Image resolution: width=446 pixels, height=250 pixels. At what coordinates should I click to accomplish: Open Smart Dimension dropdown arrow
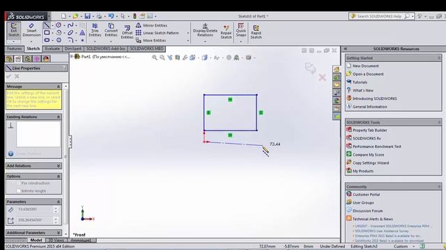[x=31, y=42]
